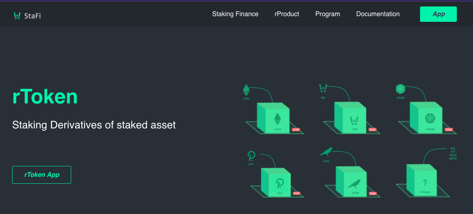Click the ATOM Cosmos icon
Viewport: 473px width, 214px height.
click(401, 89)
